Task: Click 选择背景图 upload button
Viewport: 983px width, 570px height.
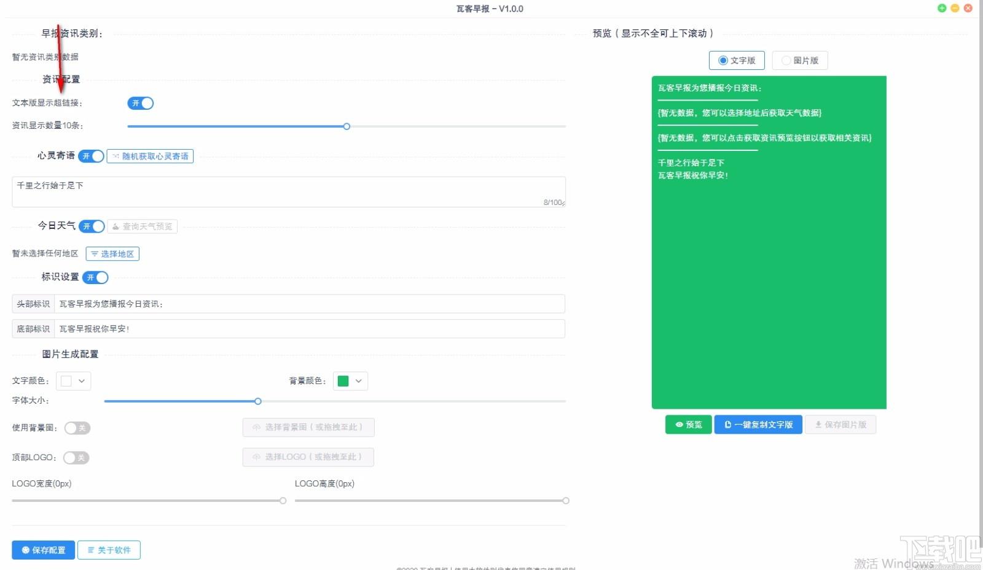Action: tap(308, 427)
